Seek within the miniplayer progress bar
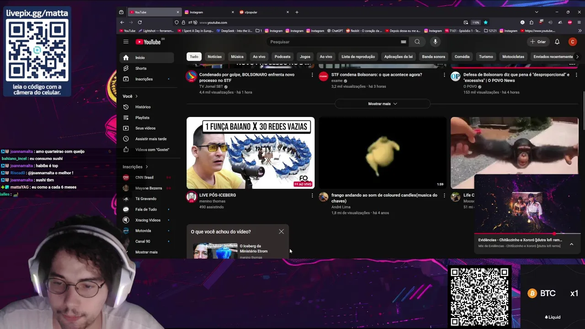 tap(527, 234)
